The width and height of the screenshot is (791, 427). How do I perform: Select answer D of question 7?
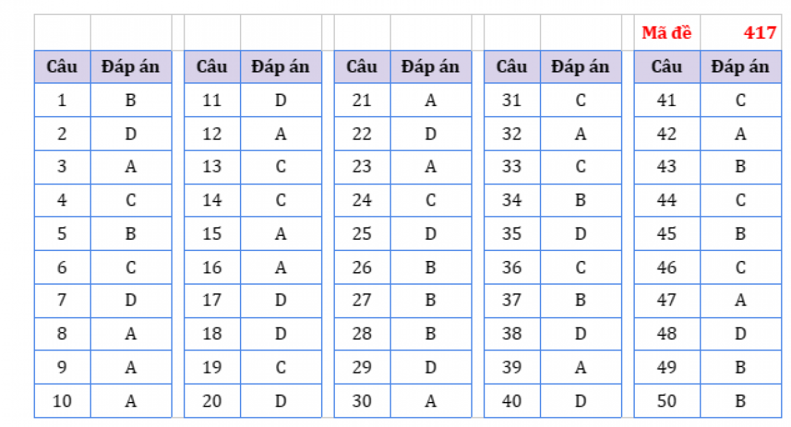pyautogui.click(x=131, y=300)
